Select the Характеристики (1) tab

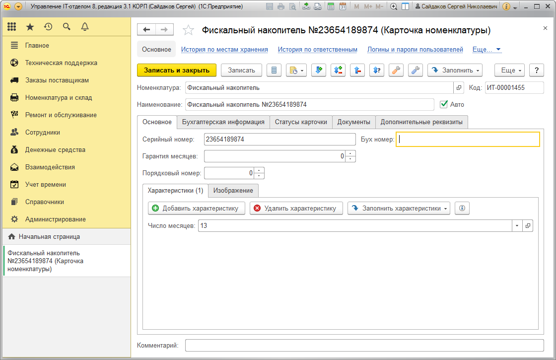[175, 191]
